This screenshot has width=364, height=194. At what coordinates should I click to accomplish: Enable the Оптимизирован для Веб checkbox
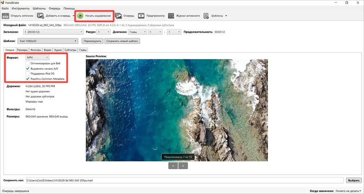pos(28,63)
